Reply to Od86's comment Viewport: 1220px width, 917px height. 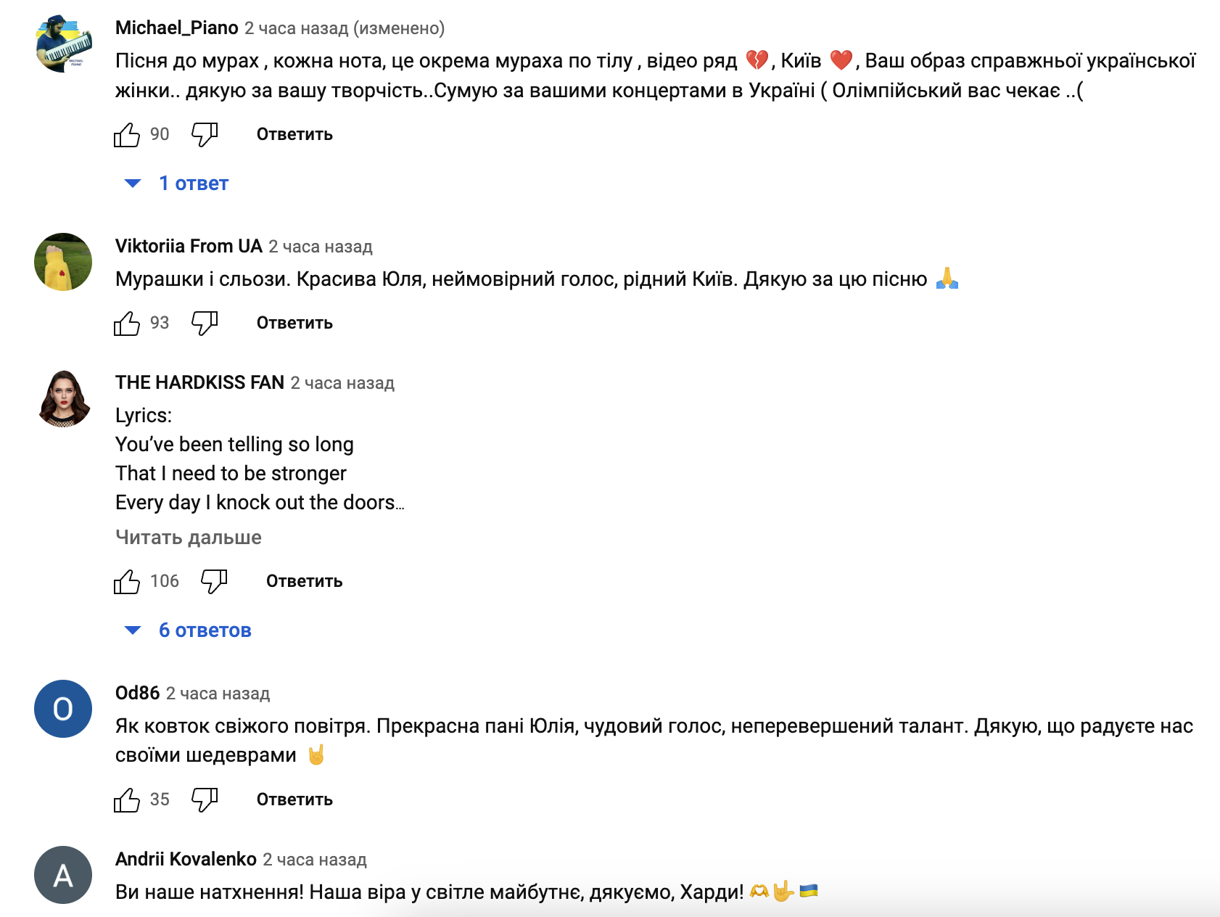294,800
